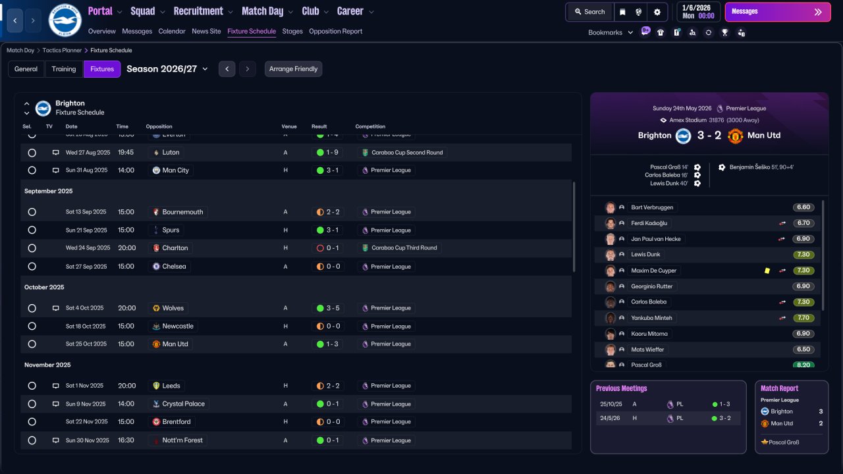This screenshot has height=474, width=843.
Task: Open the Bournemouth opposition link
Action: [x=177, y=212]
